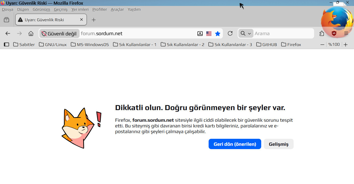Open the Yer imleri menu
The width and height of the screenshot is (354, 184).
click(80, 9)
